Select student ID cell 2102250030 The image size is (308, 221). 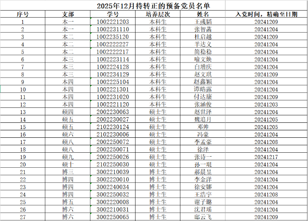tap(113, 164)
